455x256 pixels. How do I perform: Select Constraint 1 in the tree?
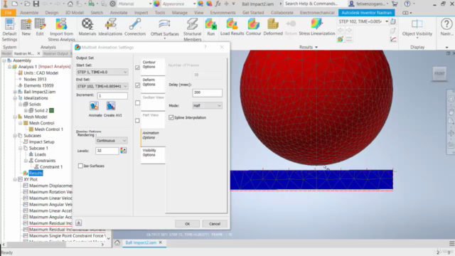51,167
